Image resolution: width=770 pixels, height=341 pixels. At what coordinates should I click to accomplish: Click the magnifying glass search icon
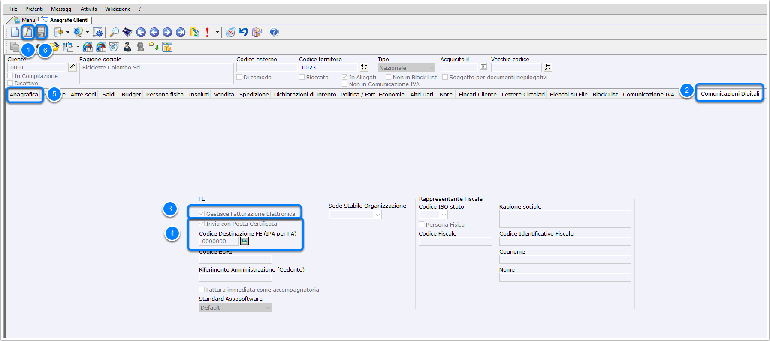[114, 32]
